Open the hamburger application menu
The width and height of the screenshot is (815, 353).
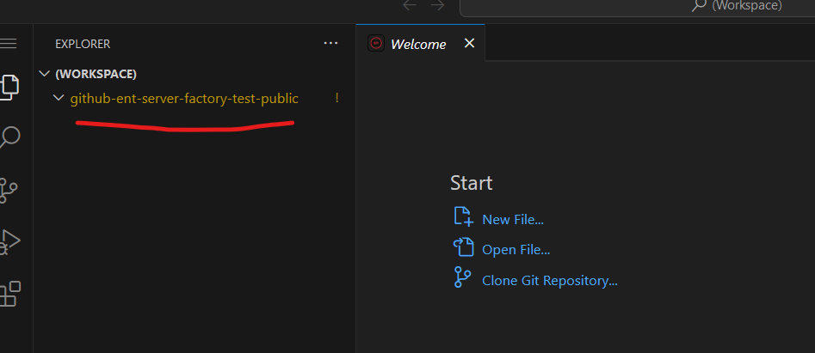coord(9,43)
